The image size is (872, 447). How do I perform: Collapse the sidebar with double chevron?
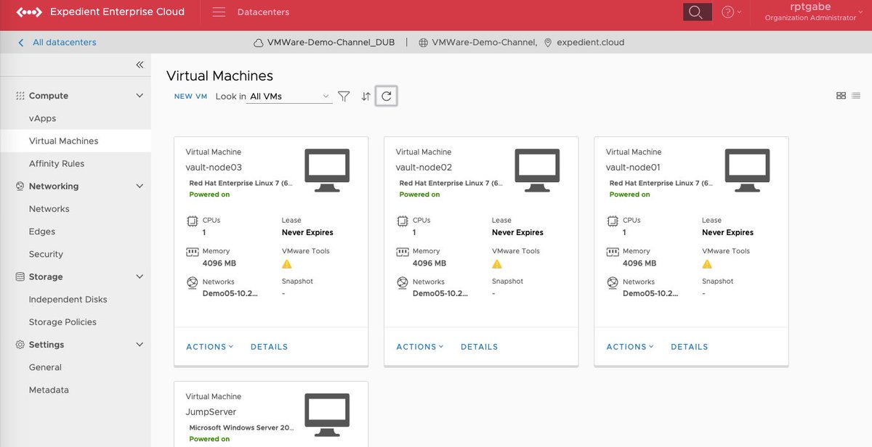tap(140, 65)
